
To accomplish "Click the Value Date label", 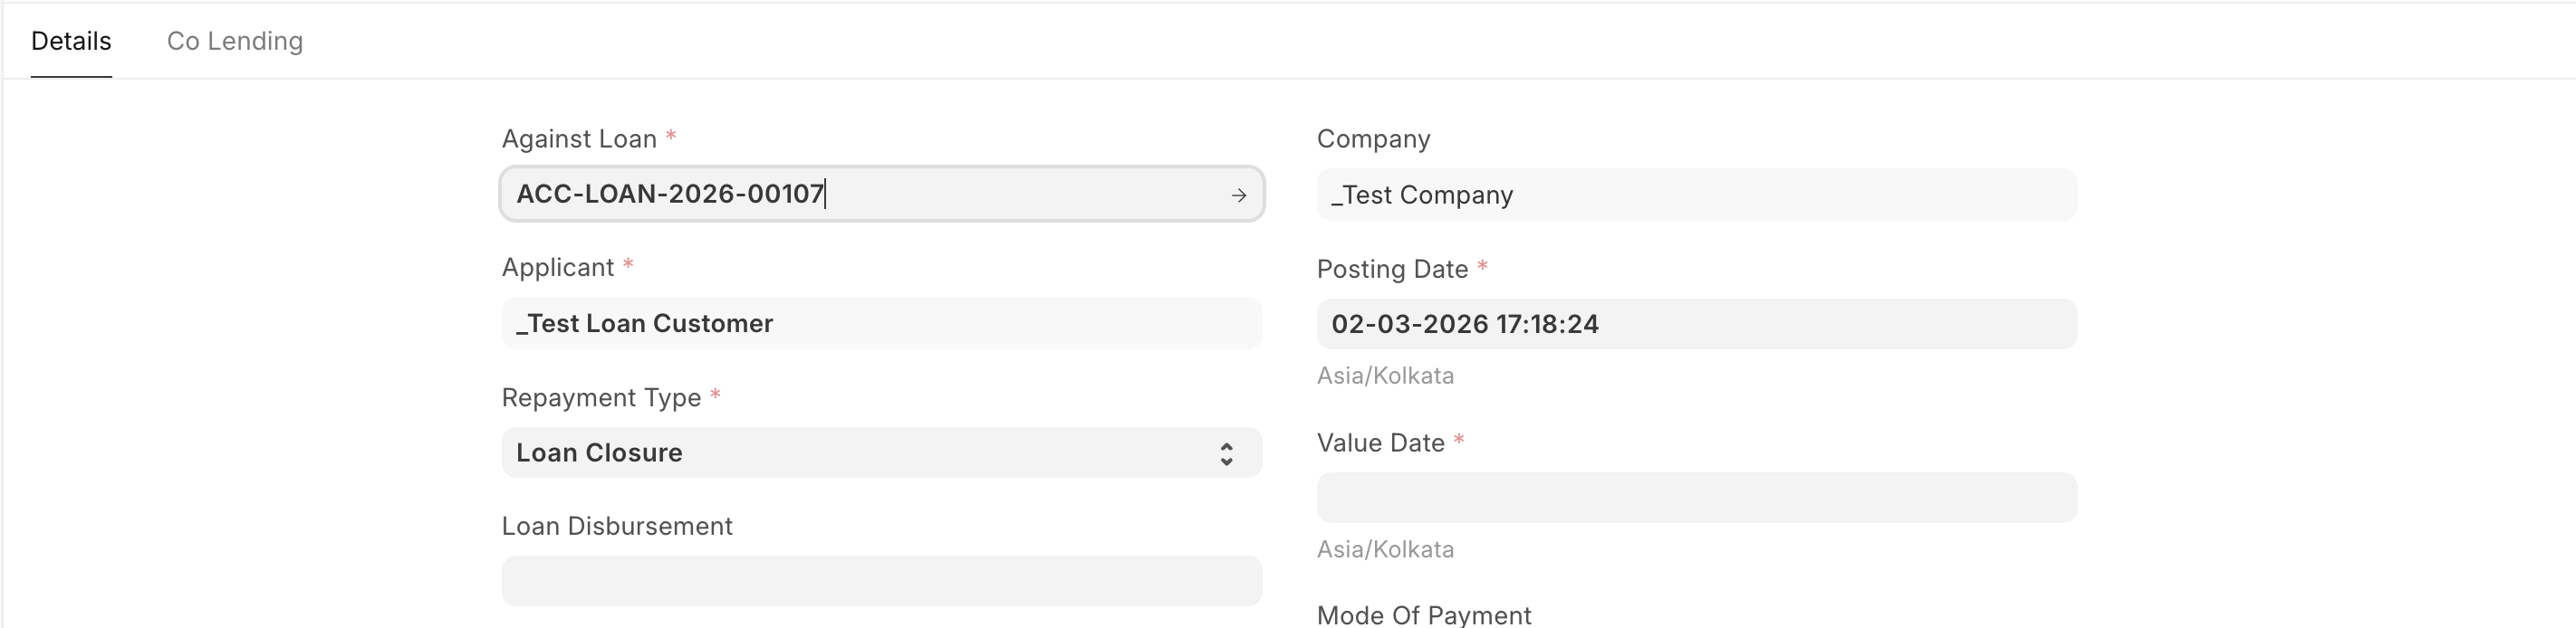I will pyautogui.click(x=1380, y=443).
